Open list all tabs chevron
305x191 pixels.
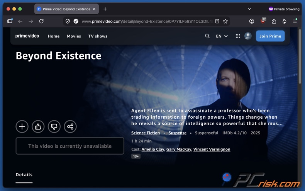(249, 9)
